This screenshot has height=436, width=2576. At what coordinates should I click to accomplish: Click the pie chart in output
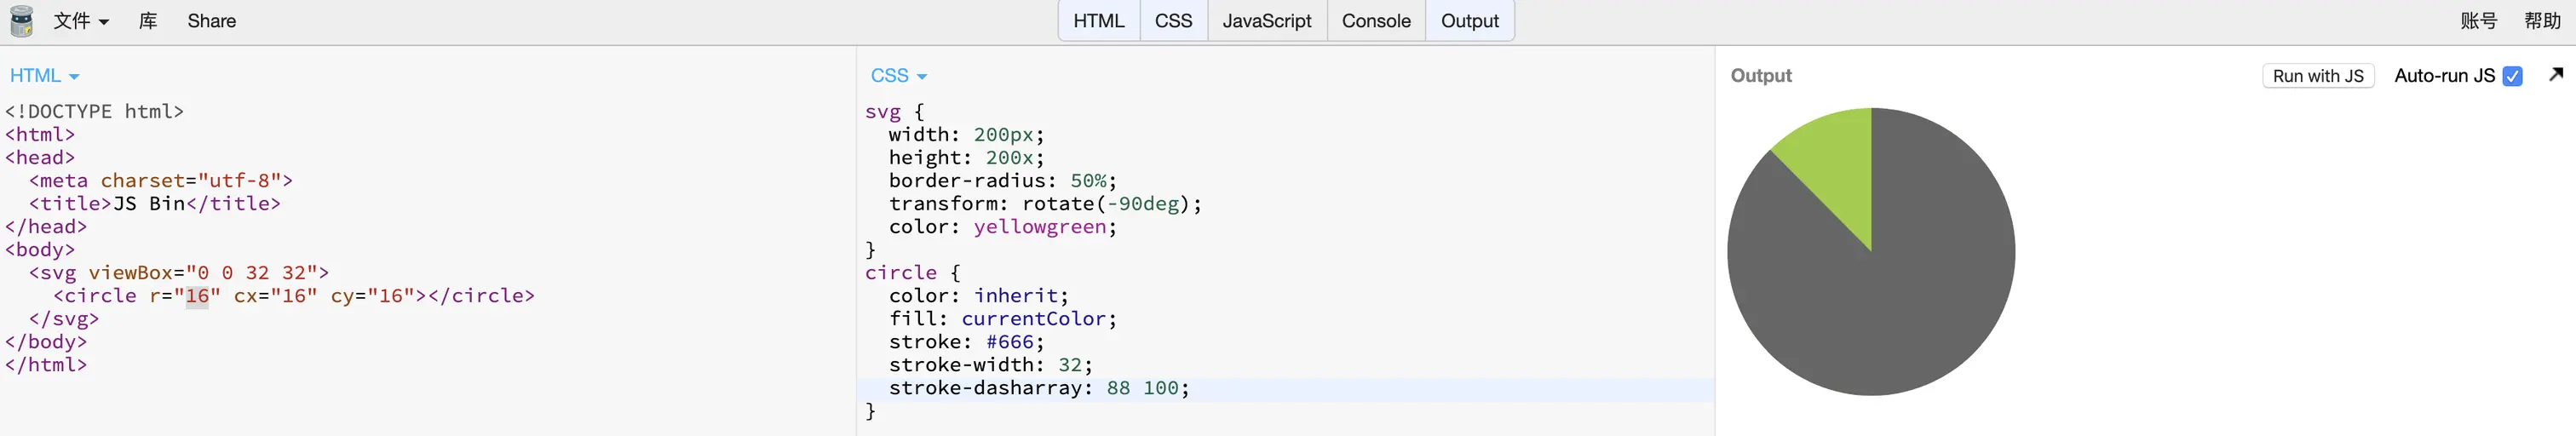pyautogui.click(x=1871, y=252)
